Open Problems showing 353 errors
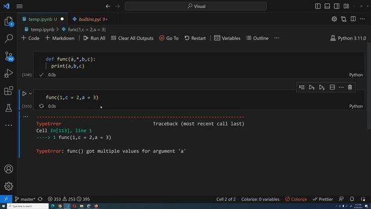371x209 pixels. coord(68,199)
